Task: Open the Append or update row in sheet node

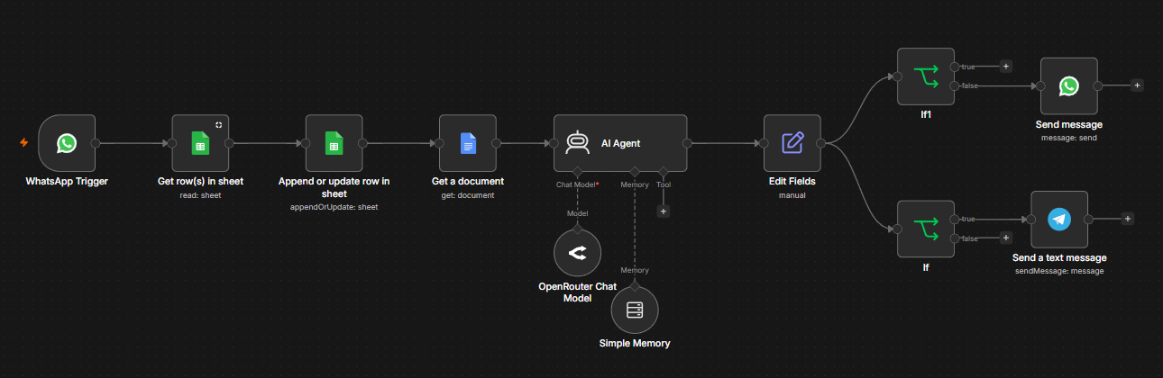Action: (334, 143)
